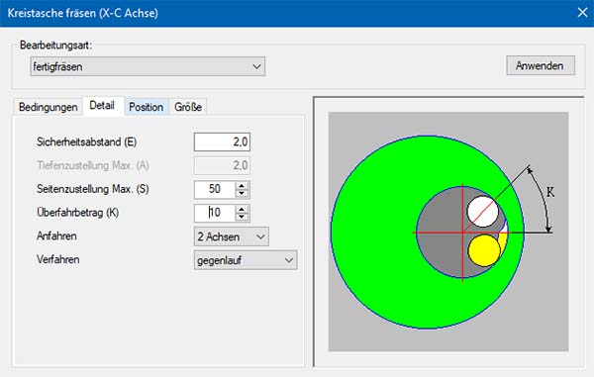Decrease Überfahrbetrag (K) with down arrow
This screenshot has width=594, height=377.
click(242, 218)
